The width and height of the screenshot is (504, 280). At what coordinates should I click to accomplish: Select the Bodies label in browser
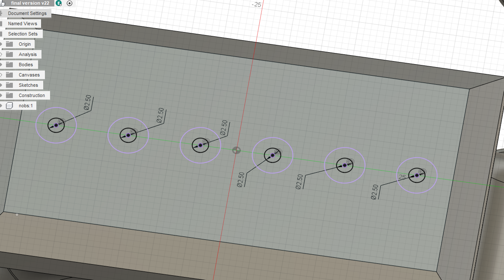[26, 65]
